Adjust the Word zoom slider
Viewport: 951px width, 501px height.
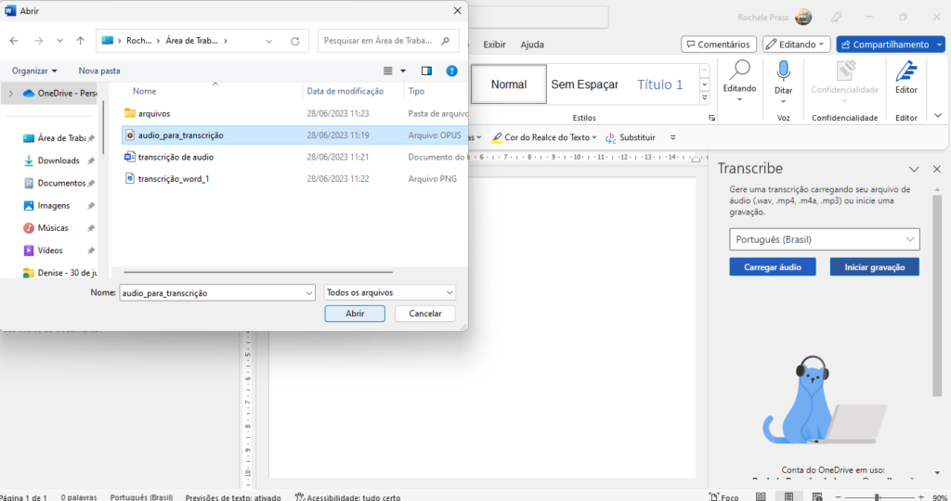click(877, 496)
